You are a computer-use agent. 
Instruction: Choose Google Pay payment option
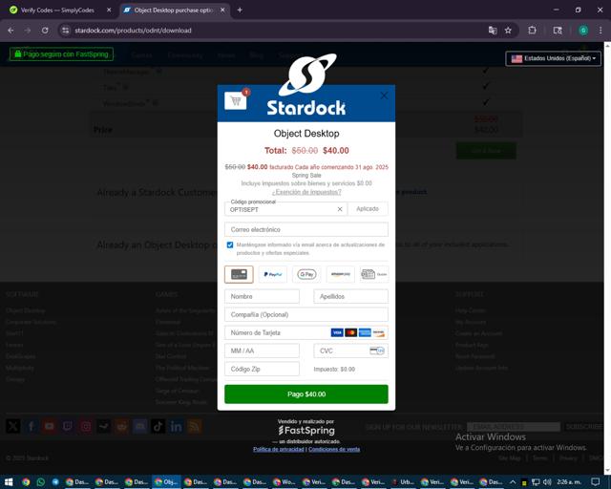click(306, 274)
